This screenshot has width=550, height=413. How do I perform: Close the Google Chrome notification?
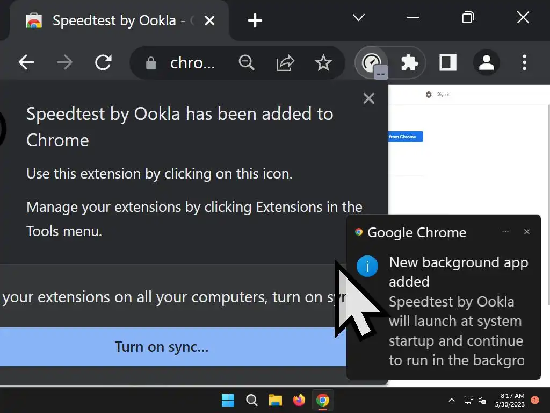pos(526,232)
